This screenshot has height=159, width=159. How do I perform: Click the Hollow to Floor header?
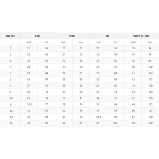141,36
